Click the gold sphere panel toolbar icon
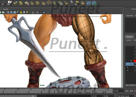 27,12
